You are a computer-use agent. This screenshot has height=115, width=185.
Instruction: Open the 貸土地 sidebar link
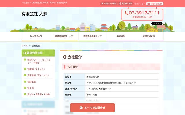[x=30, y=88]
